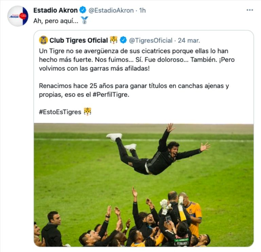Open Estadio Akron profile avatar
Screen dimensions: 261x252
click(x=18, y=16)
